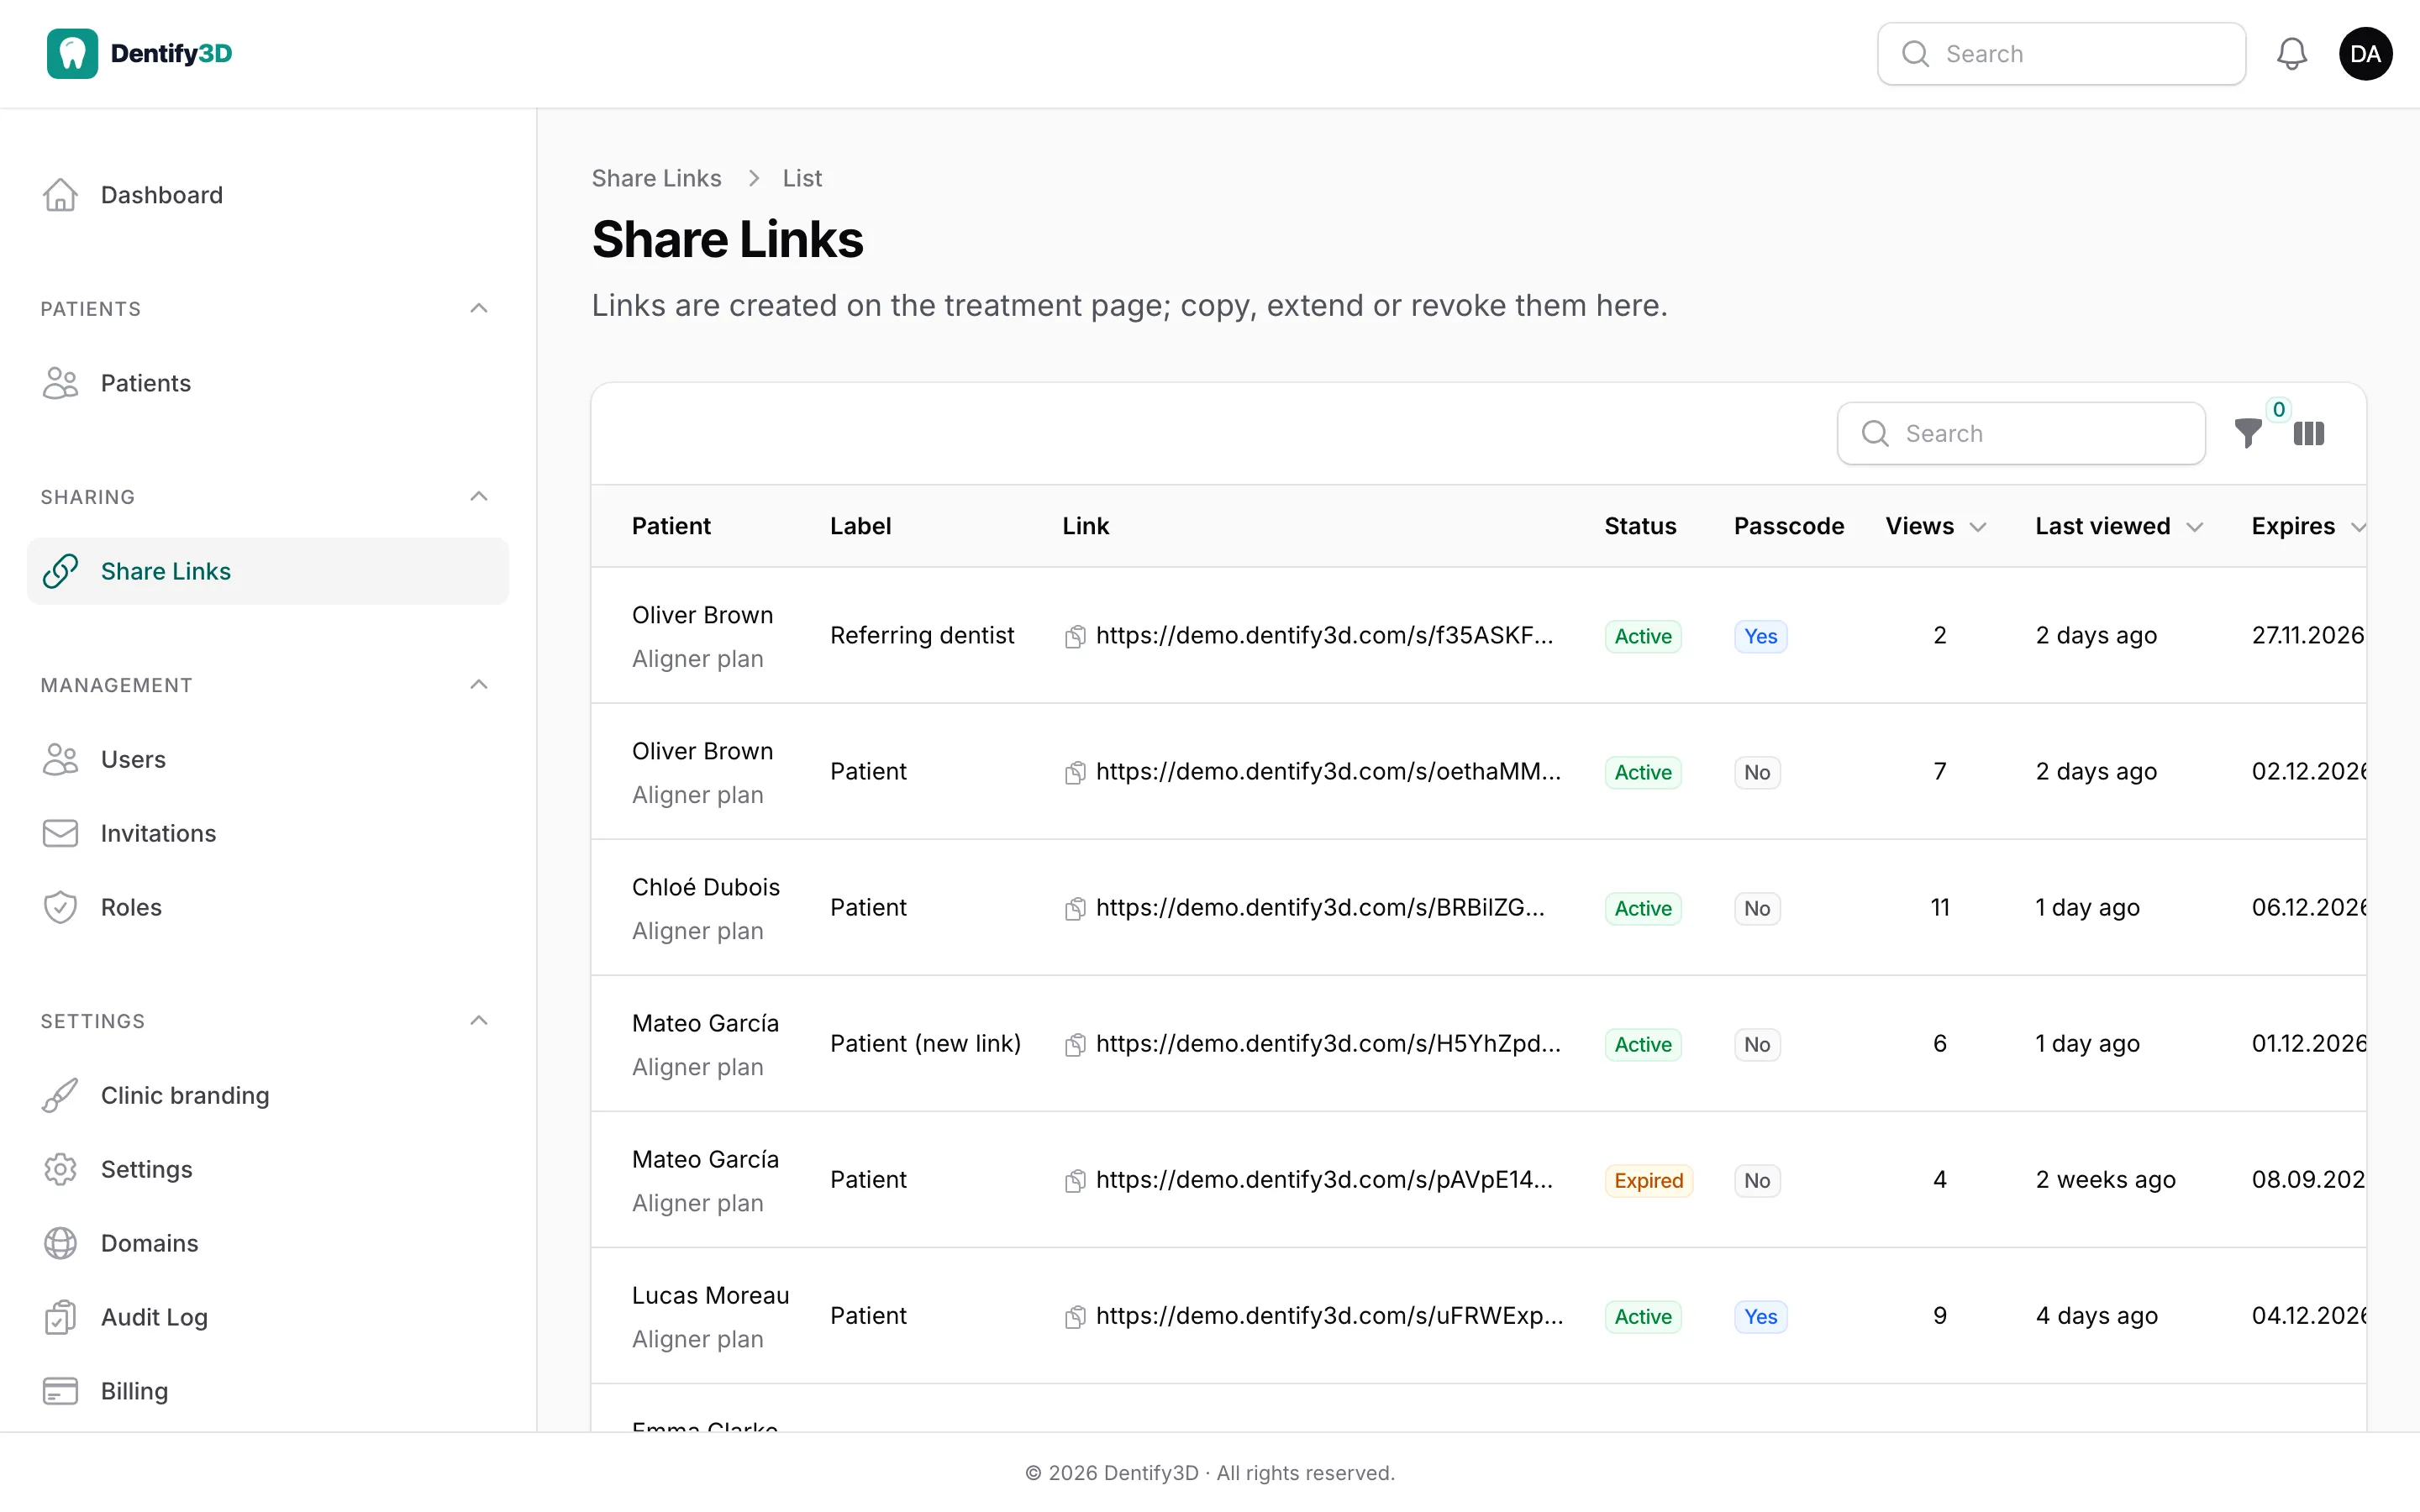The height and width of the screenshot is (1512, 2420).
Task: Open table filter funnel icon
Action: coord(2247,433)
